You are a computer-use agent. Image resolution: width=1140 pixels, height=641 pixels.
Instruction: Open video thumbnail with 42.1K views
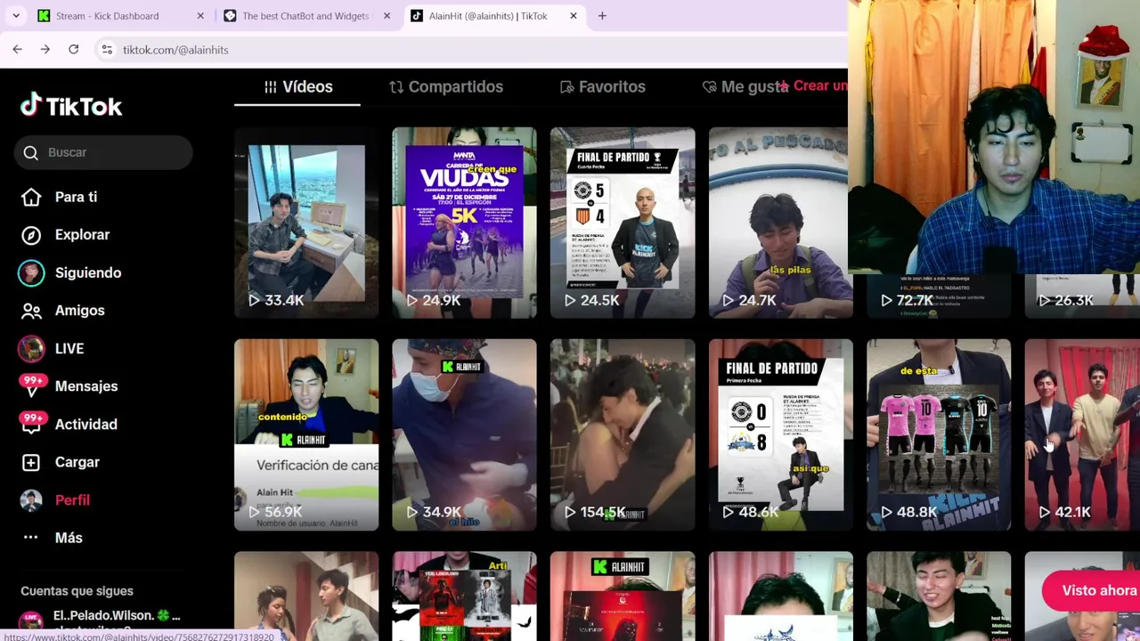point(1082,434)
